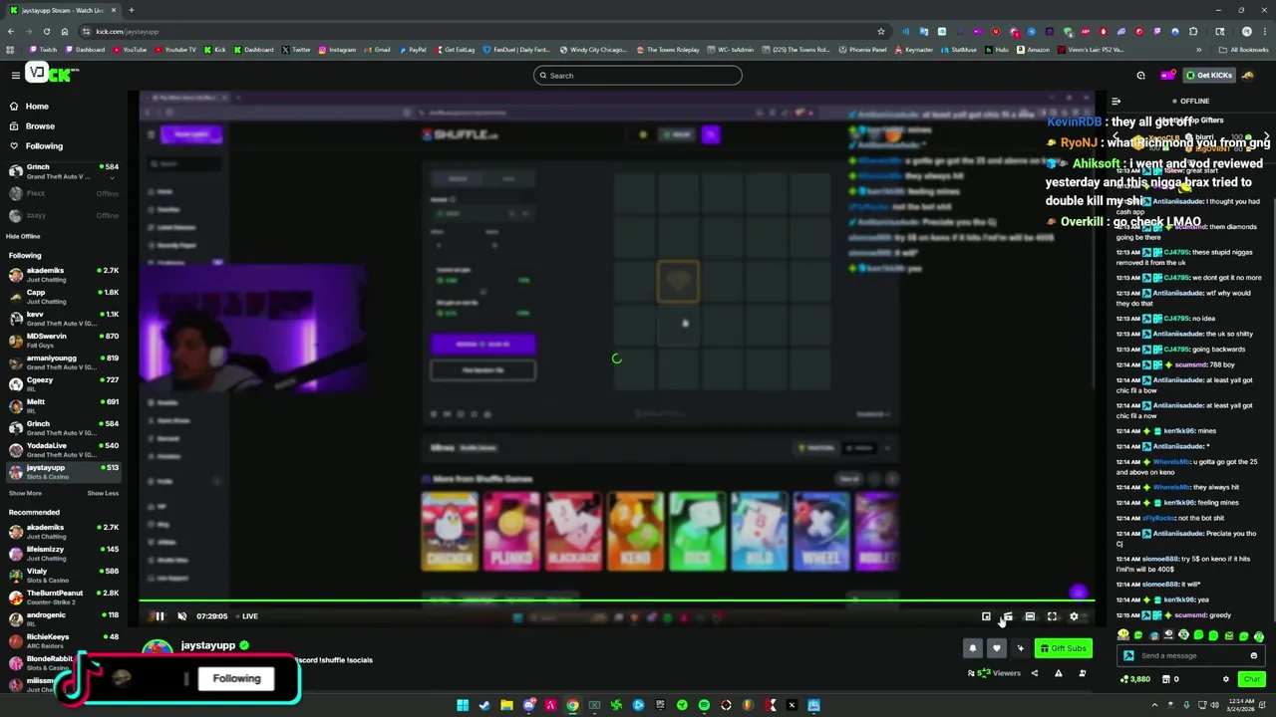
Task: Open MDSwervin Fall Guys channel
Action: (x=64, y=341)
